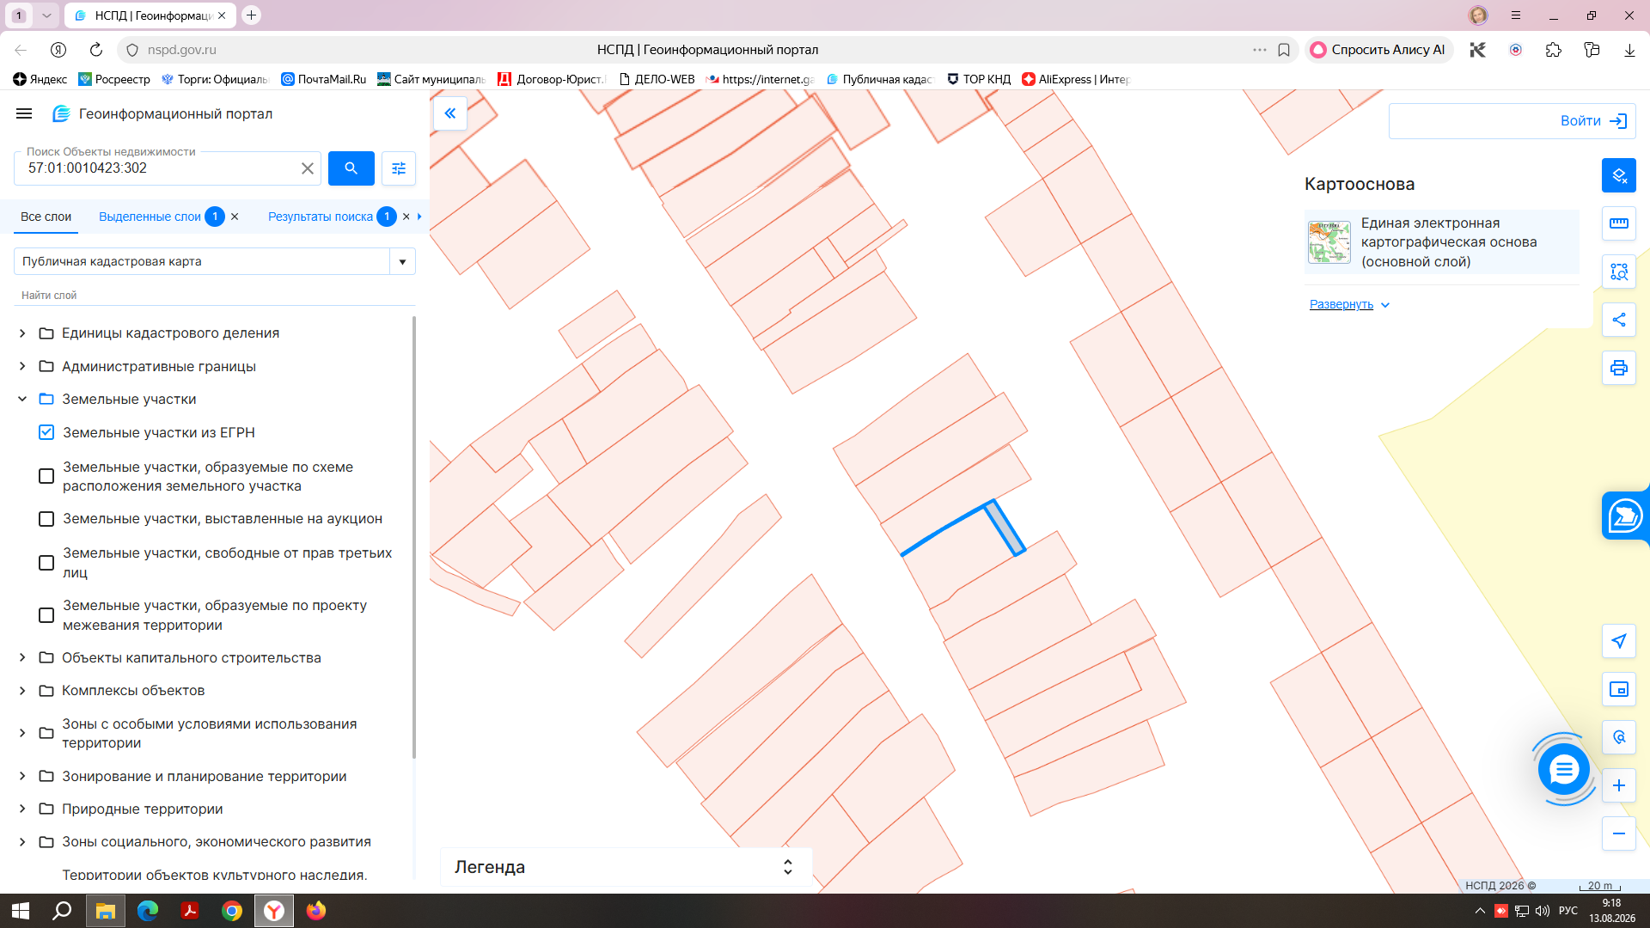Expand the Легенда panel
1650x928 pixels.
[x=787, y=867]
